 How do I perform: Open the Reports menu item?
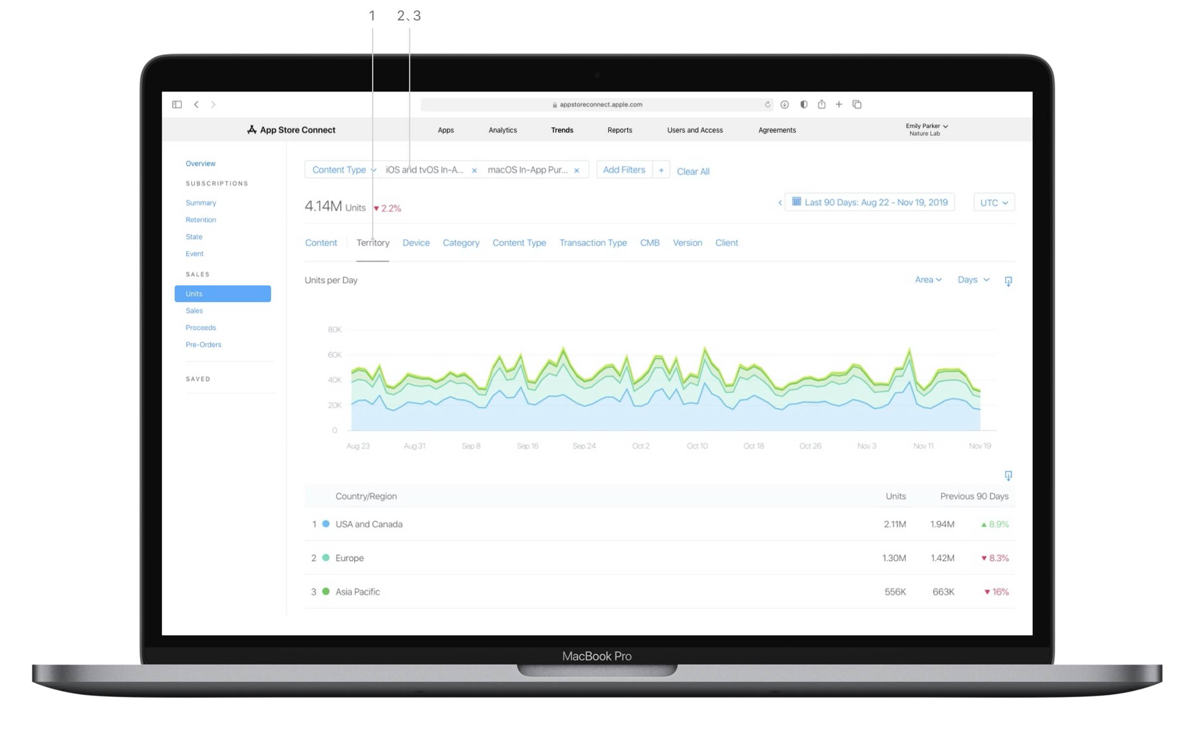click(x=620, y=130)
